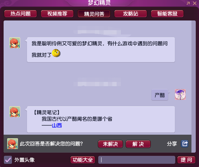Switch to 视频推荐 tab

(x=57, y=14)
